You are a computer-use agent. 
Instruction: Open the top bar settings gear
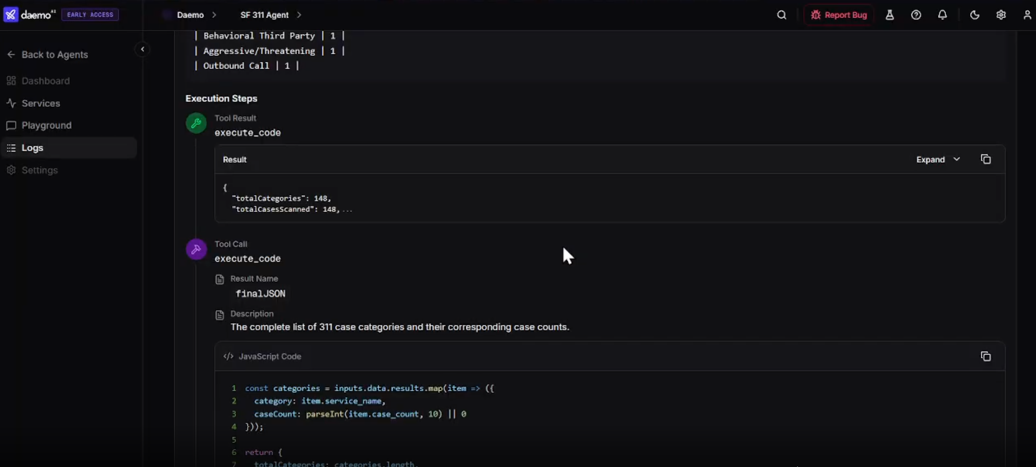pos(1001,15)
